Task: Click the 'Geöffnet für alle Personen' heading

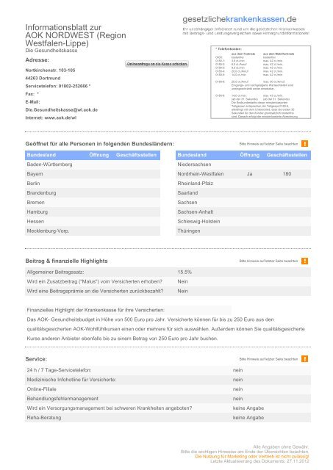Action: [x=99, y=144]
